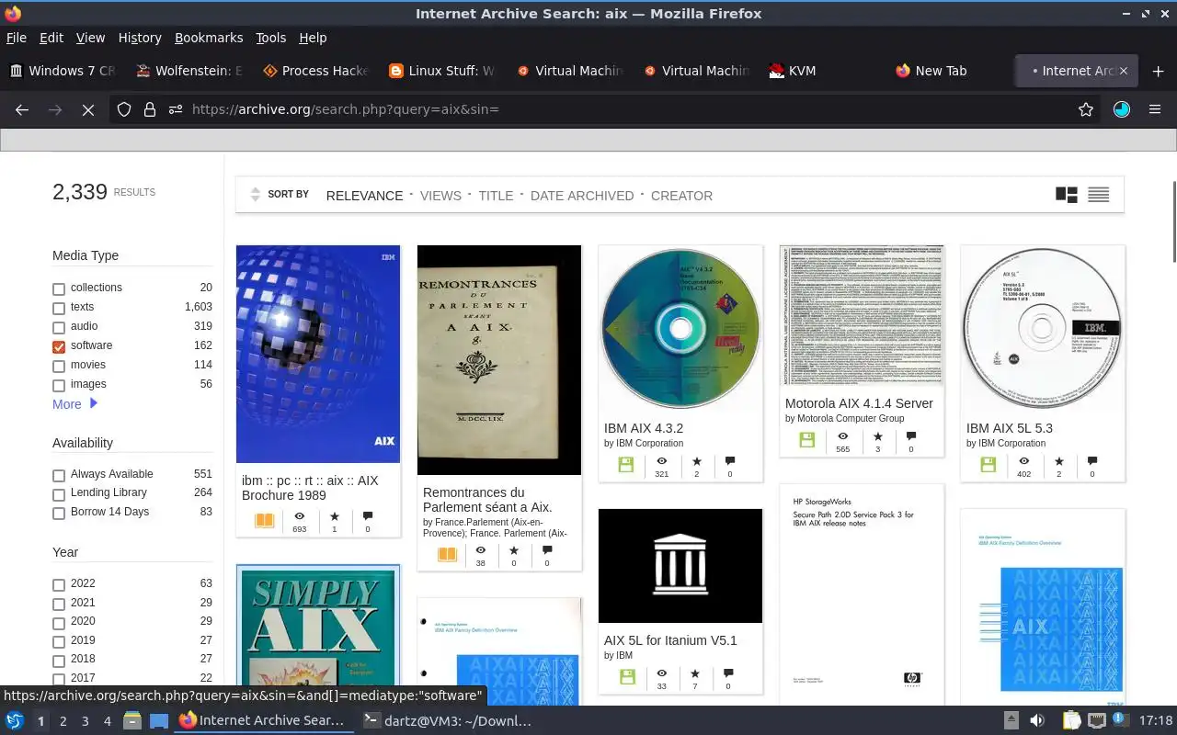Image resolution: width=1177 pixels, height=735 pixels.
Task: Open the Tools menu
Action: (x=271, y=38)
